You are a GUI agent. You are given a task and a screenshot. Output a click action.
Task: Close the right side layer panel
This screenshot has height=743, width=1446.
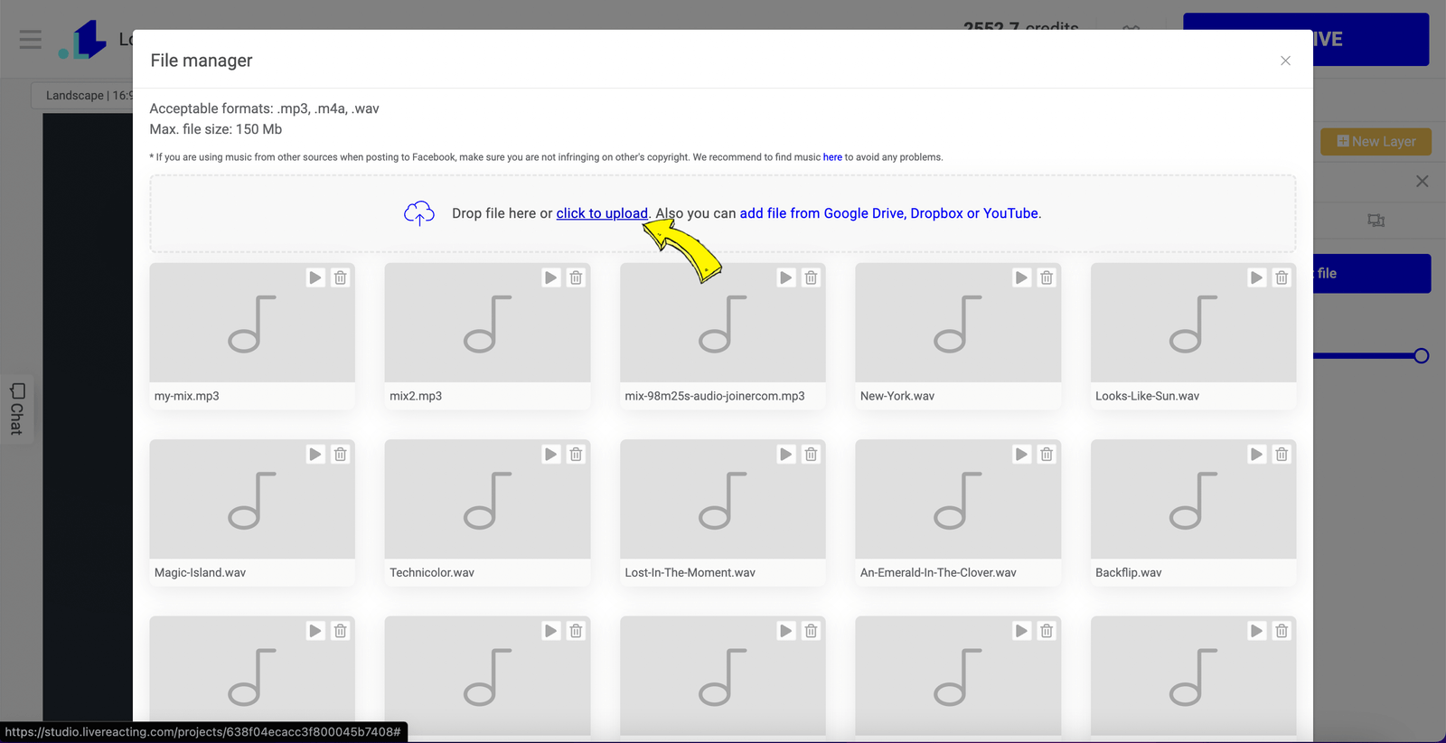coord(1422,182)
